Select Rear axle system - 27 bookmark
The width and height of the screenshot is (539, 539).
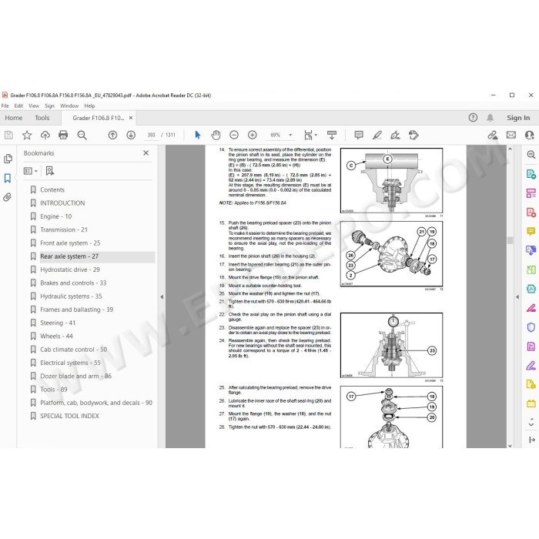coord(69,256)
